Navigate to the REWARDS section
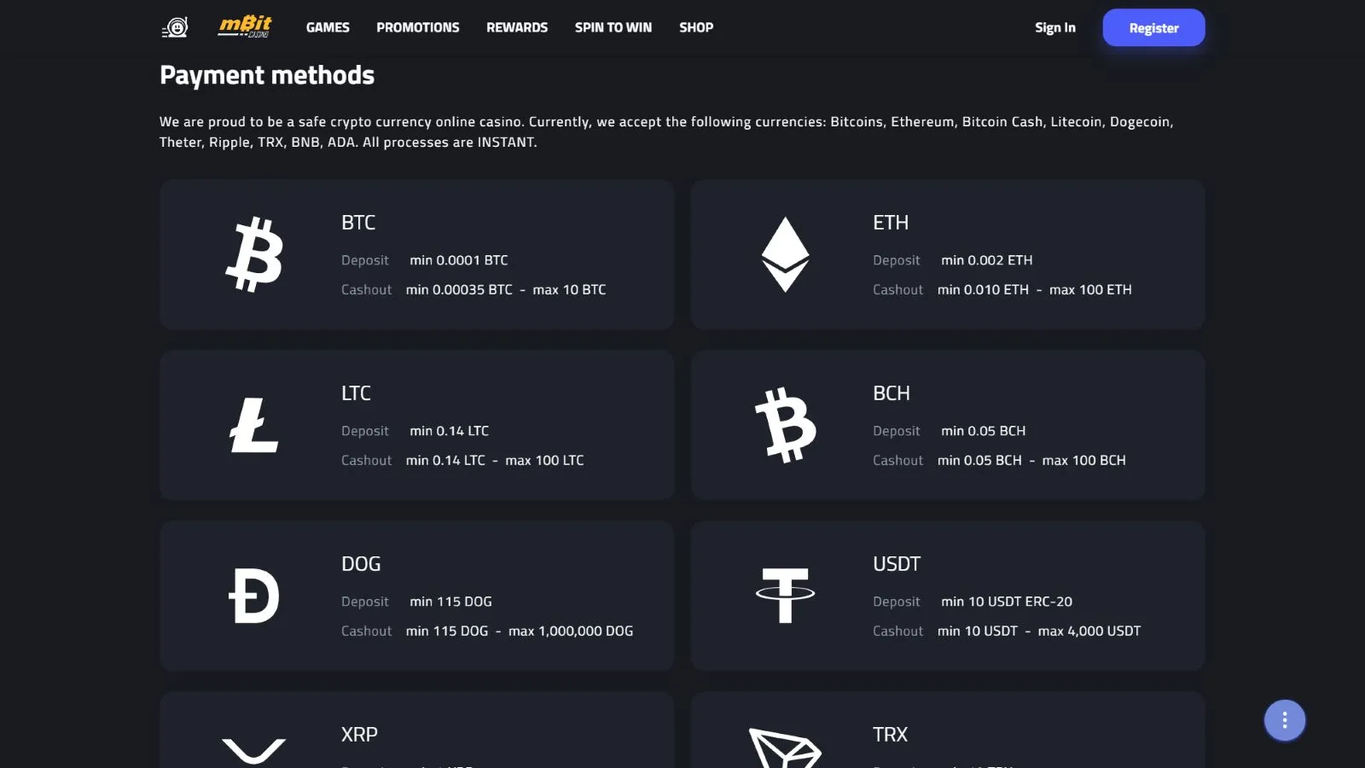 517,27
